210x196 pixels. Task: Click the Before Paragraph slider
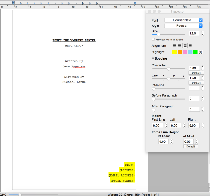coord(169,99)
